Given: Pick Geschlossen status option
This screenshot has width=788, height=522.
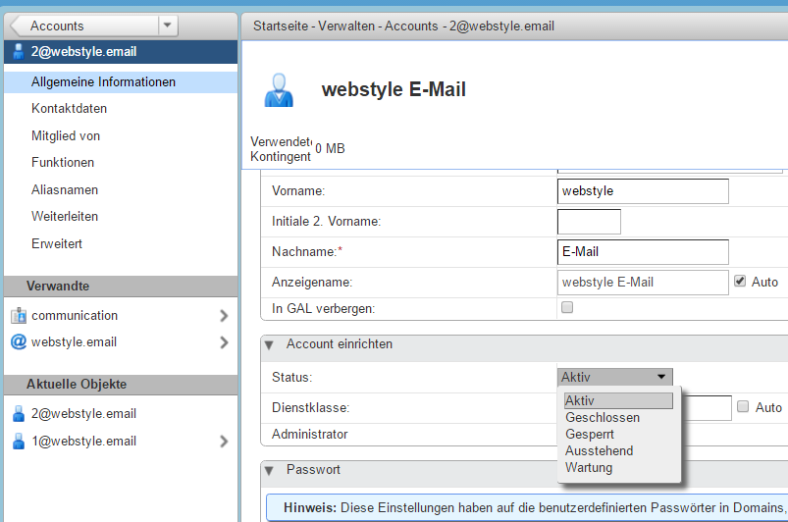Looking at the screenshot, I should (x=603, y=418).
